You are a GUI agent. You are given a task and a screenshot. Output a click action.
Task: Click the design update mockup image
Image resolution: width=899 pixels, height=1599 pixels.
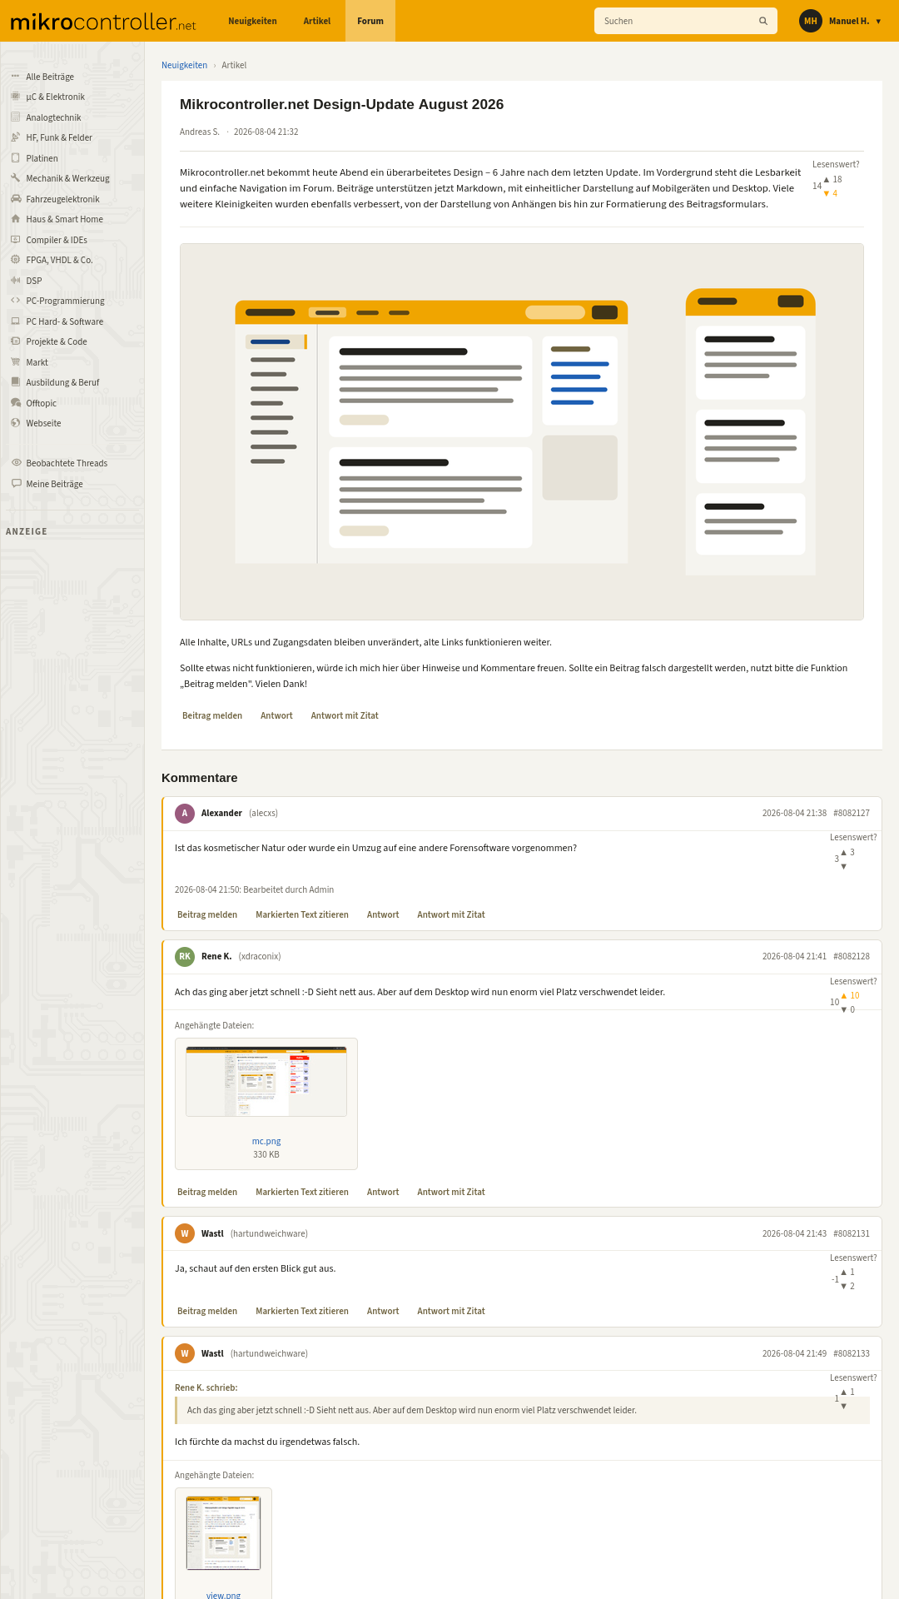pyautogui.click(x=522, y=431)
